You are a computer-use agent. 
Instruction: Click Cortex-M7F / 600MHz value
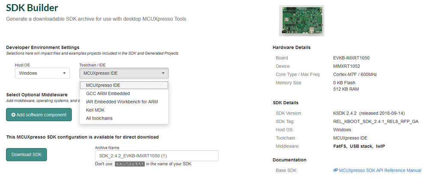(x=356, y=74)
